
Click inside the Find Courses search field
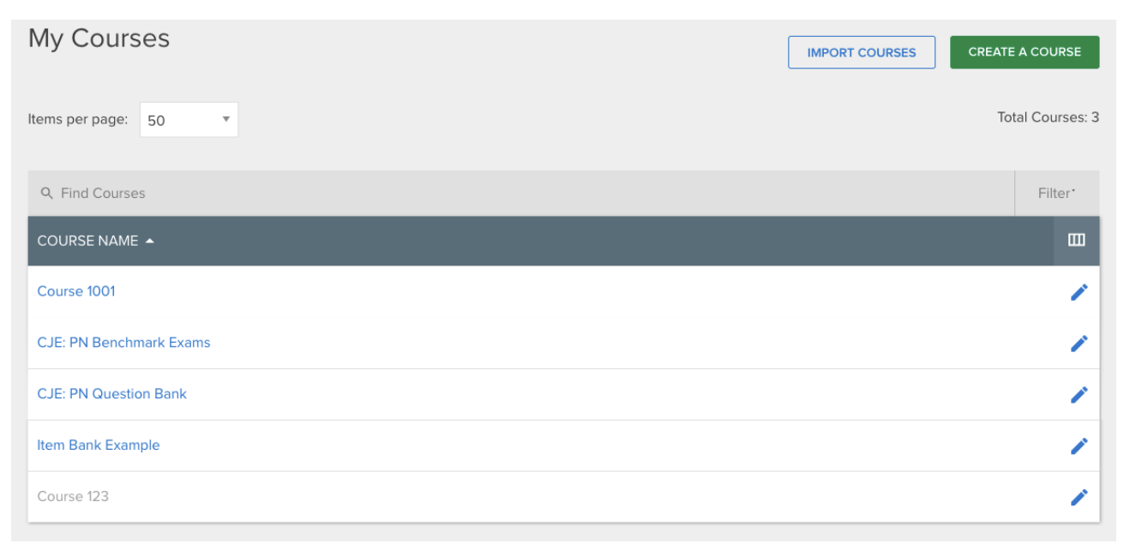(x=257, y=193)
